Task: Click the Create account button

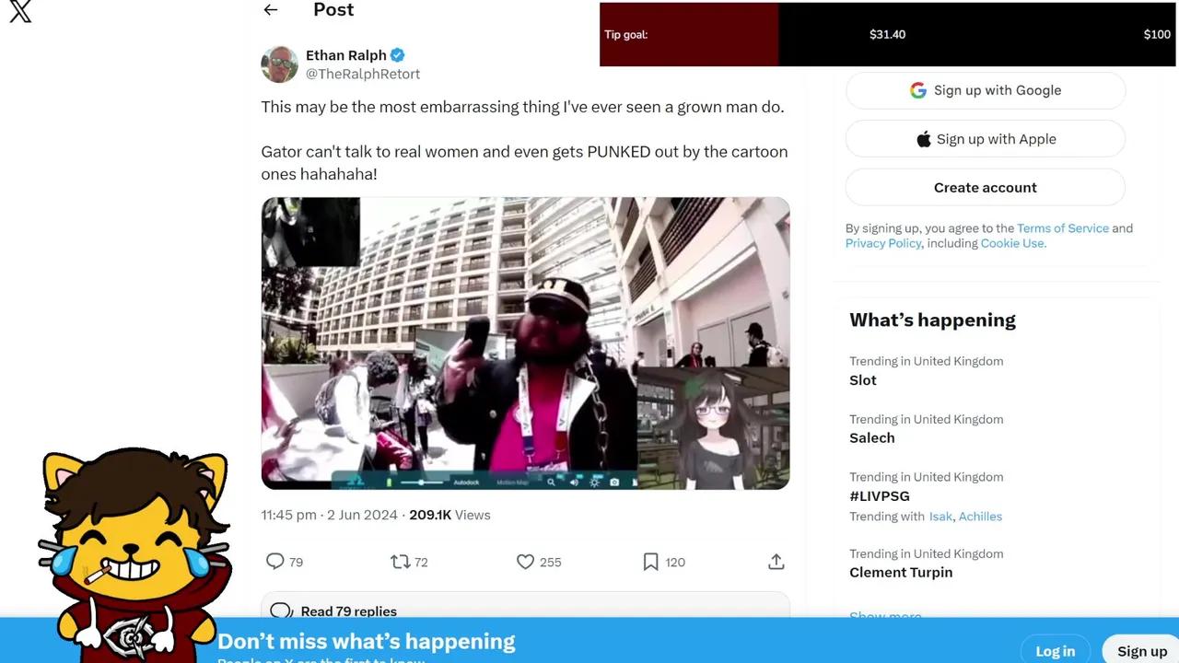Action: coord(985,188)
